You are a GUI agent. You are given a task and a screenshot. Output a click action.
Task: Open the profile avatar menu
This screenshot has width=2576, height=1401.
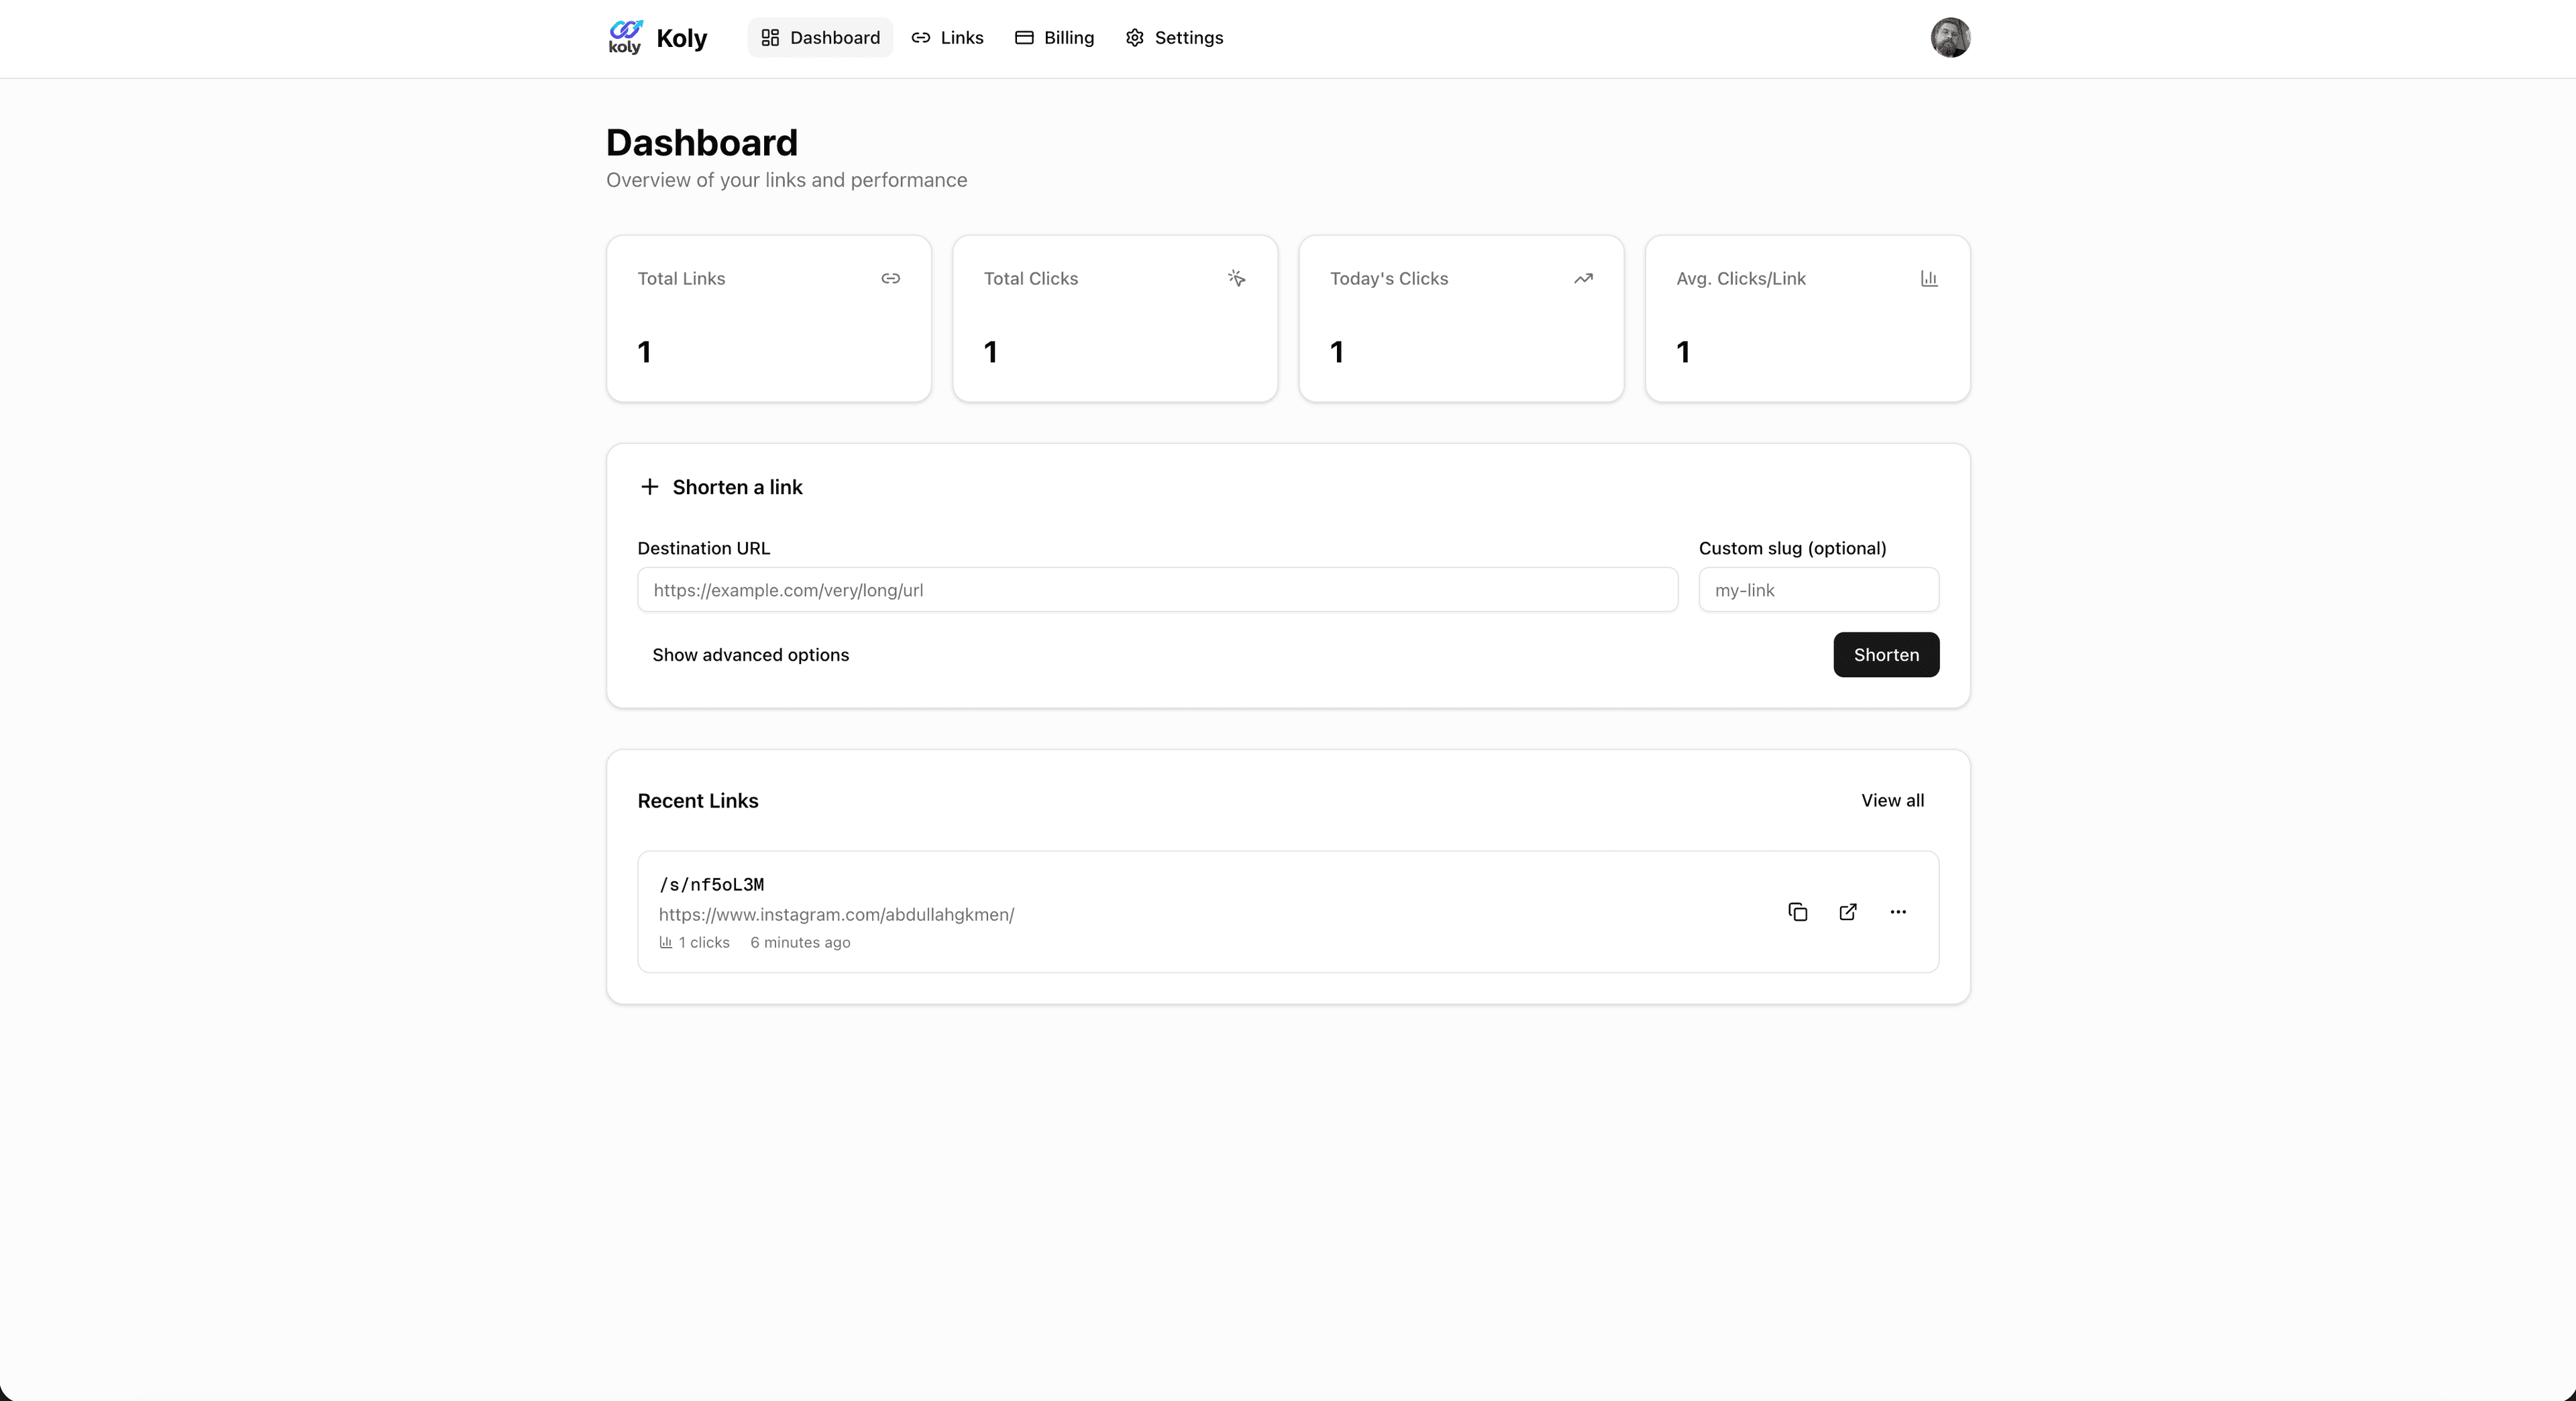point(1950,37)
